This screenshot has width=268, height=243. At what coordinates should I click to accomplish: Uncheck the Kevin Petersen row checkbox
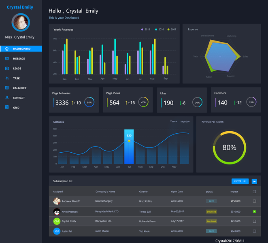point(254,211)
